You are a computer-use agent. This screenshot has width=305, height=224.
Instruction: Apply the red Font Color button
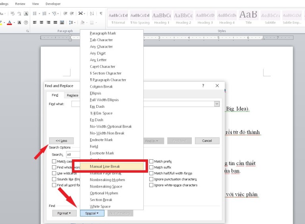coord(10,23)
